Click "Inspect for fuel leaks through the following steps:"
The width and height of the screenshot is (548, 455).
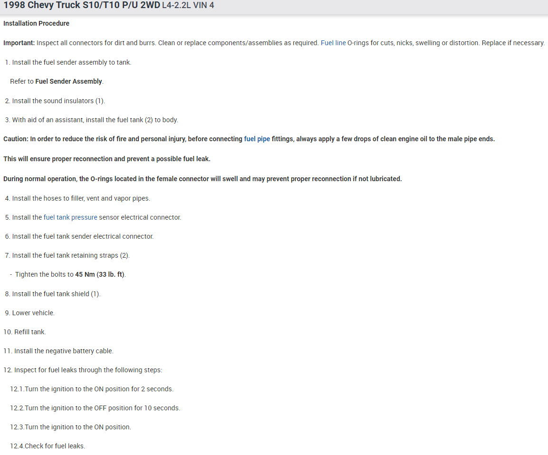tap(88, 370)
